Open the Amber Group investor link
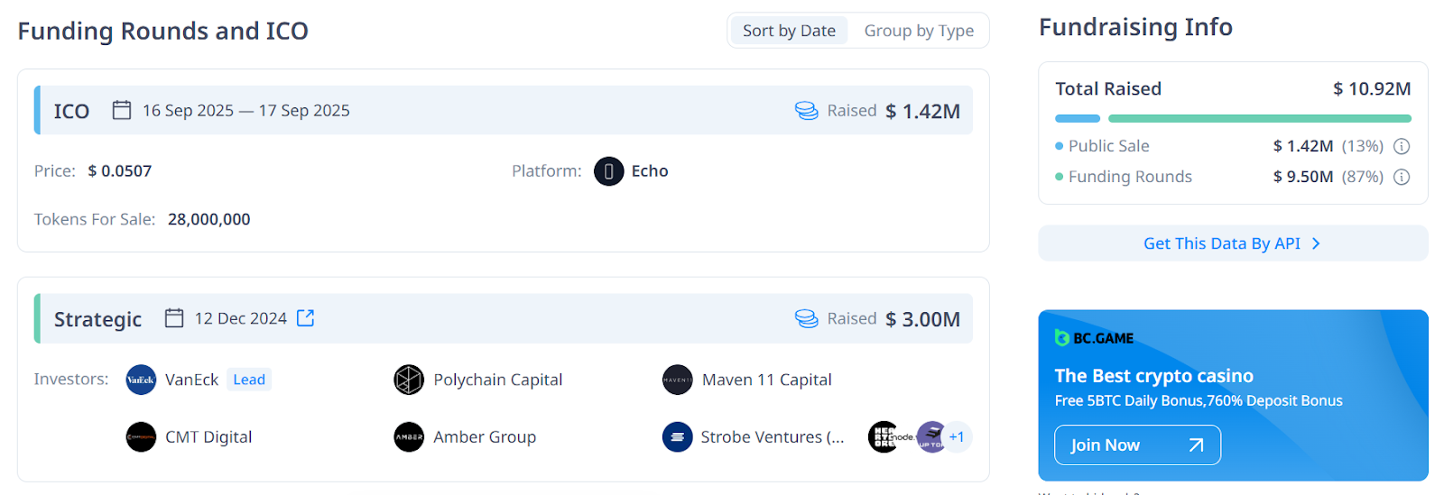 485,437
